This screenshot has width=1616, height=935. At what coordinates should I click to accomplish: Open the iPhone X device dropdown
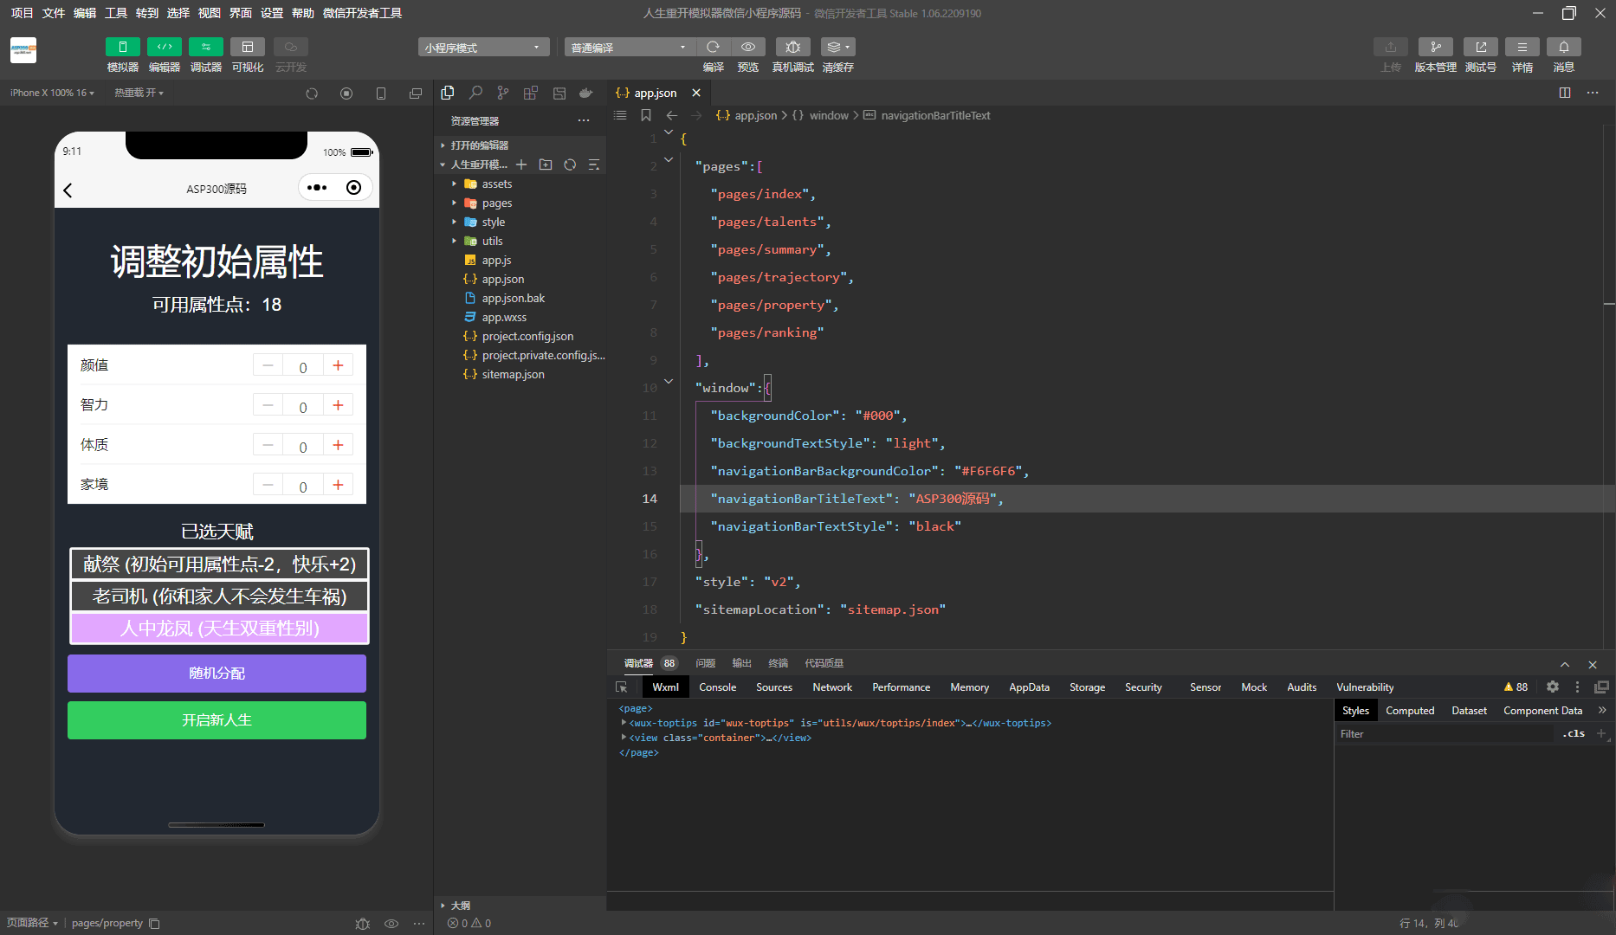point(52,93)
